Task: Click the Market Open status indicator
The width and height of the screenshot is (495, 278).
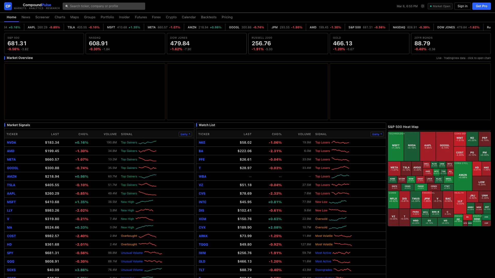Action: (440, 6)
